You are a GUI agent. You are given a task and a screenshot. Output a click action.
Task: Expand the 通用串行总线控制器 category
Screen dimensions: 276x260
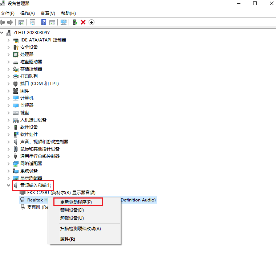[x=8, y=156]
